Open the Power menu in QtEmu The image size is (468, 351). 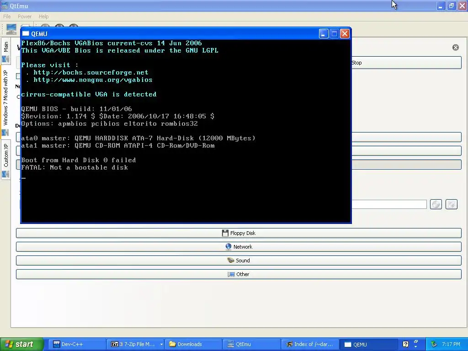click(x=25, y=16)
